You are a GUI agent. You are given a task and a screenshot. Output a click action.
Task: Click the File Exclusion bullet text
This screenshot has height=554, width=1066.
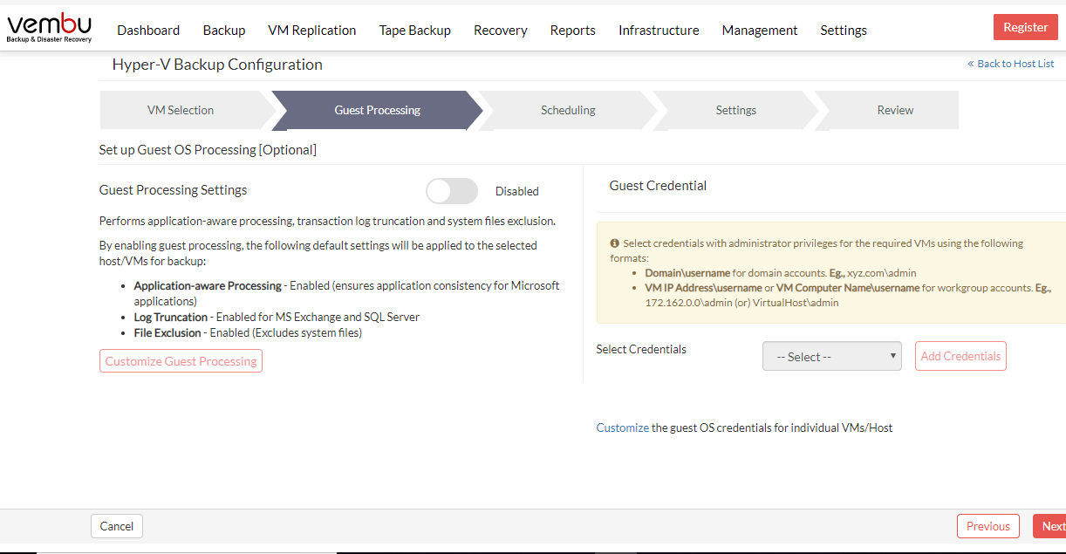coord(248,332)
